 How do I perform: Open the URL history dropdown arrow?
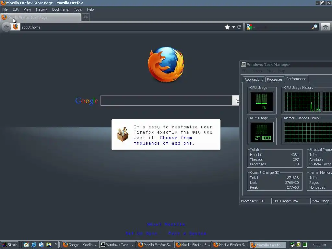233,27
